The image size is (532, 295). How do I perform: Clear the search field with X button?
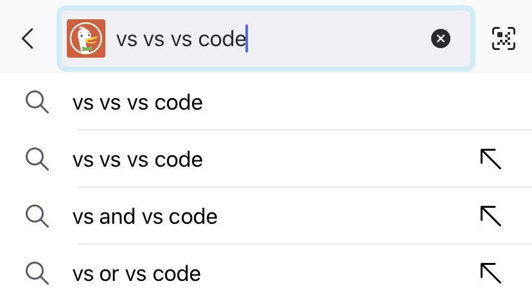pyautogui.click(x=440, y=39)
